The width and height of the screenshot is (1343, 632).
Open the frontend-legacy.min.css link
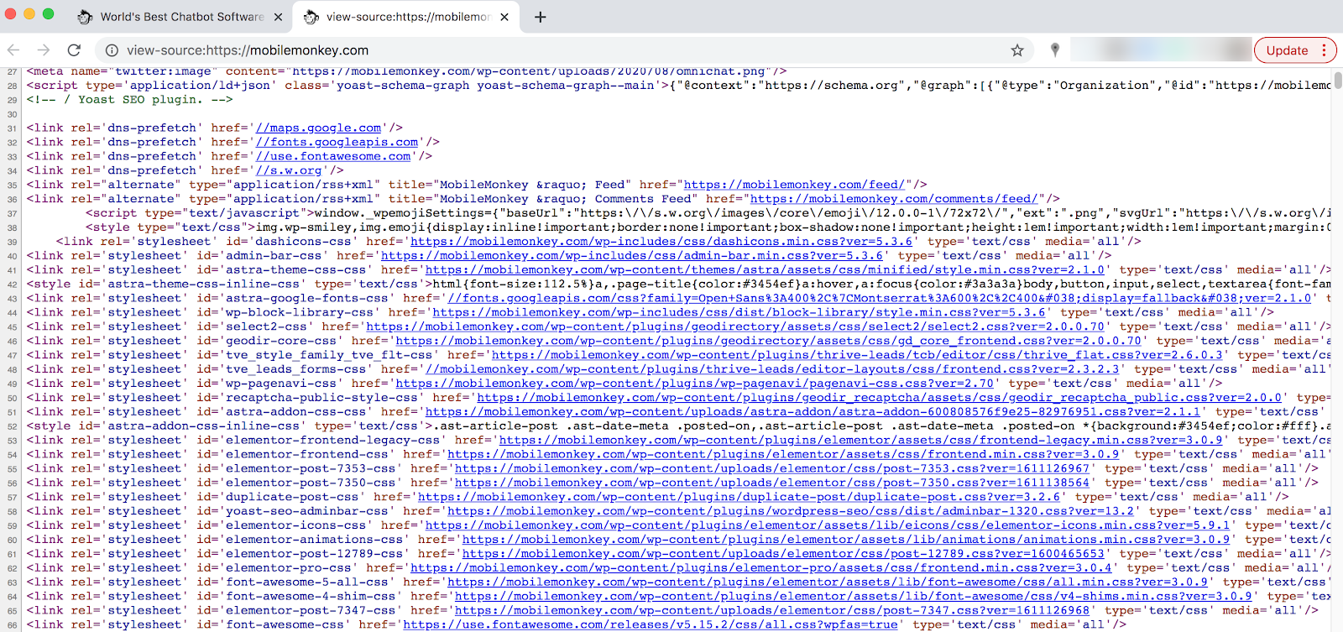tap(861, 441)
